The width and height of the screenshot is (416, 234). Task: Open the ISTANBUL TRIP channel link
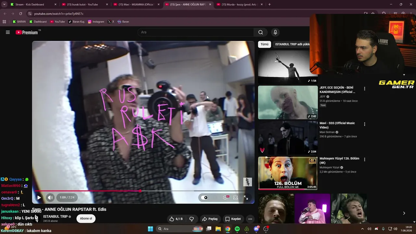coord(55,216)
